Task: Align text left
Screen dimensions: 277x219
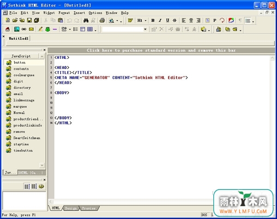Action: click(x=184, y=20)
